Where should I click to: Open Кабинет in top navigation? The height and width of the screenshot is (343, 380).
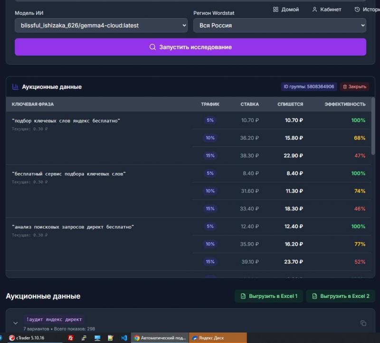[326, 10]
